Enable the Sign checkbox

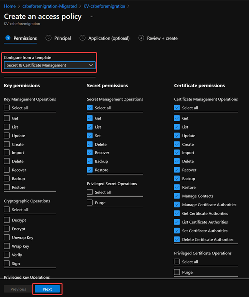click(x=7, y=263)
